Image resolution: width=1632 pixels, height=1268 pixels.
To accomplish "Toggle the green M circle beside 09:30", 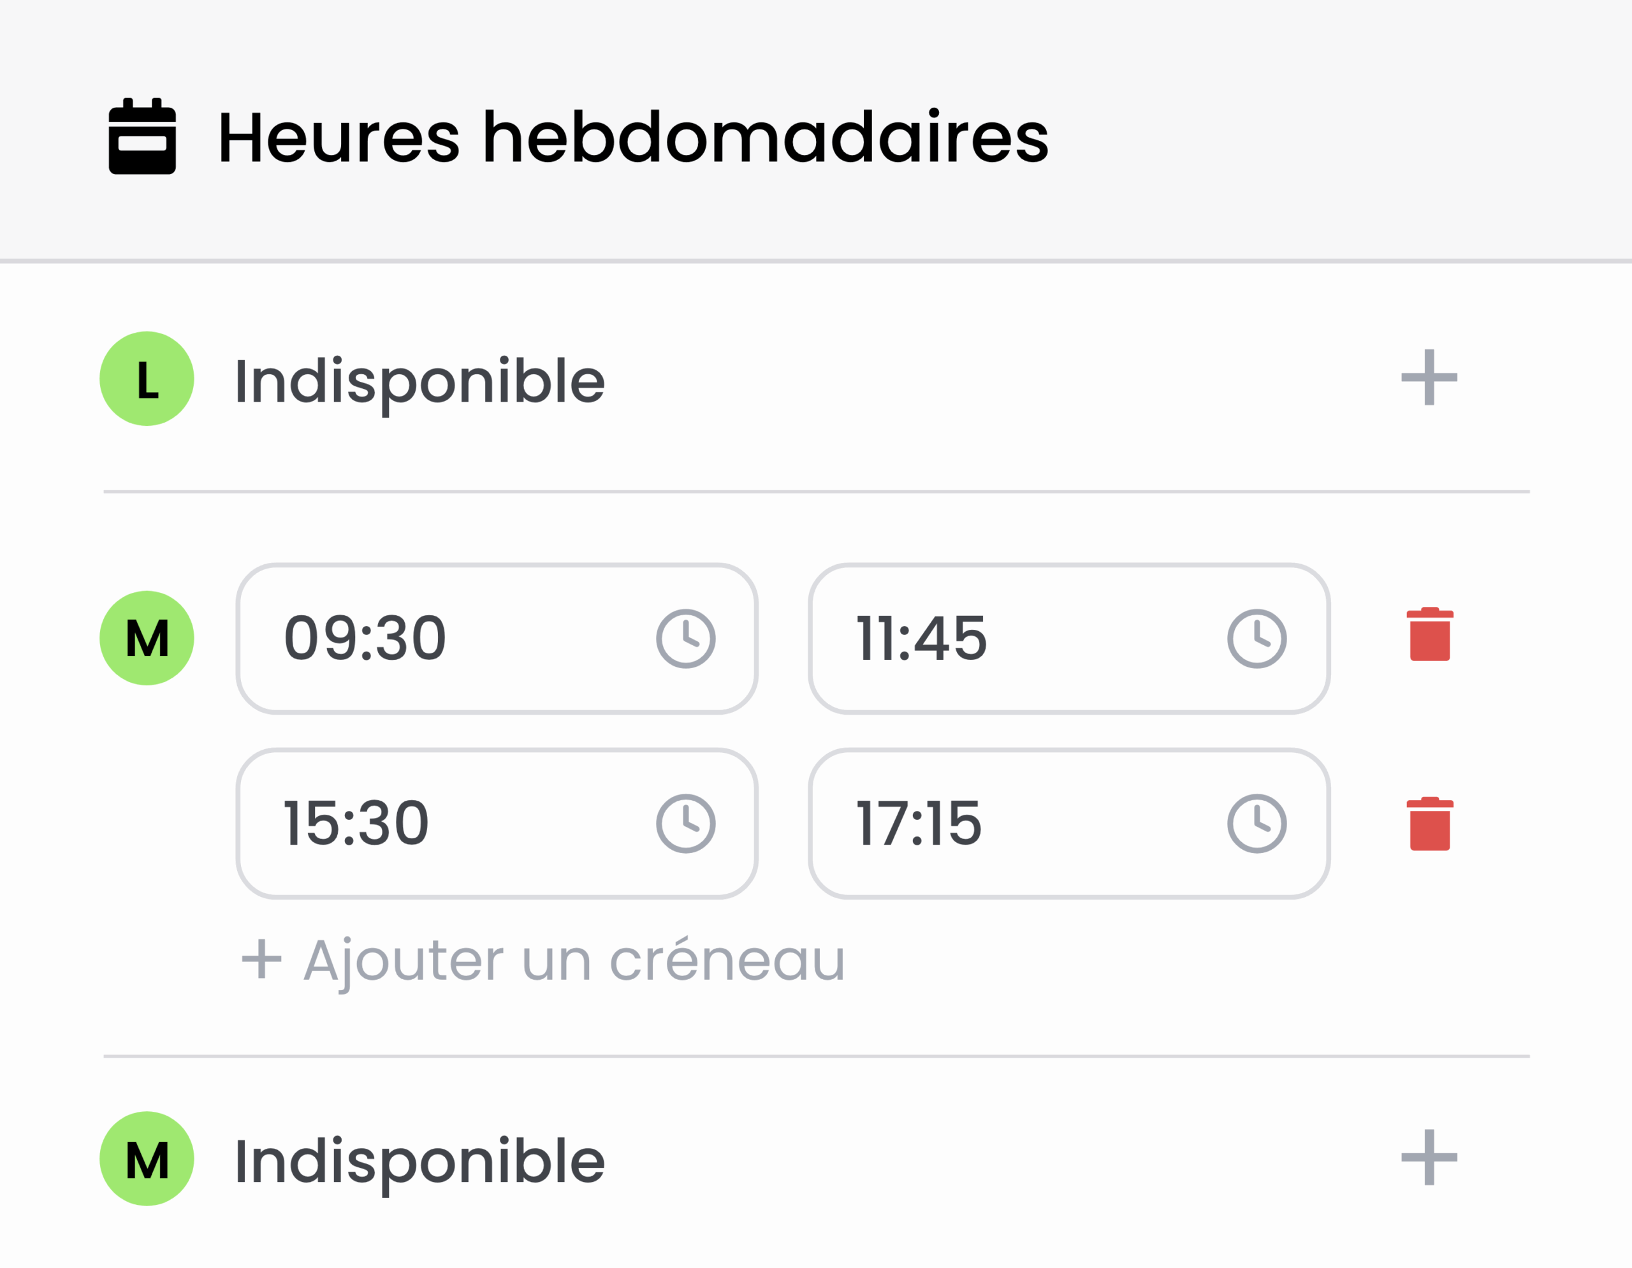I will click(x=147, y=638).
